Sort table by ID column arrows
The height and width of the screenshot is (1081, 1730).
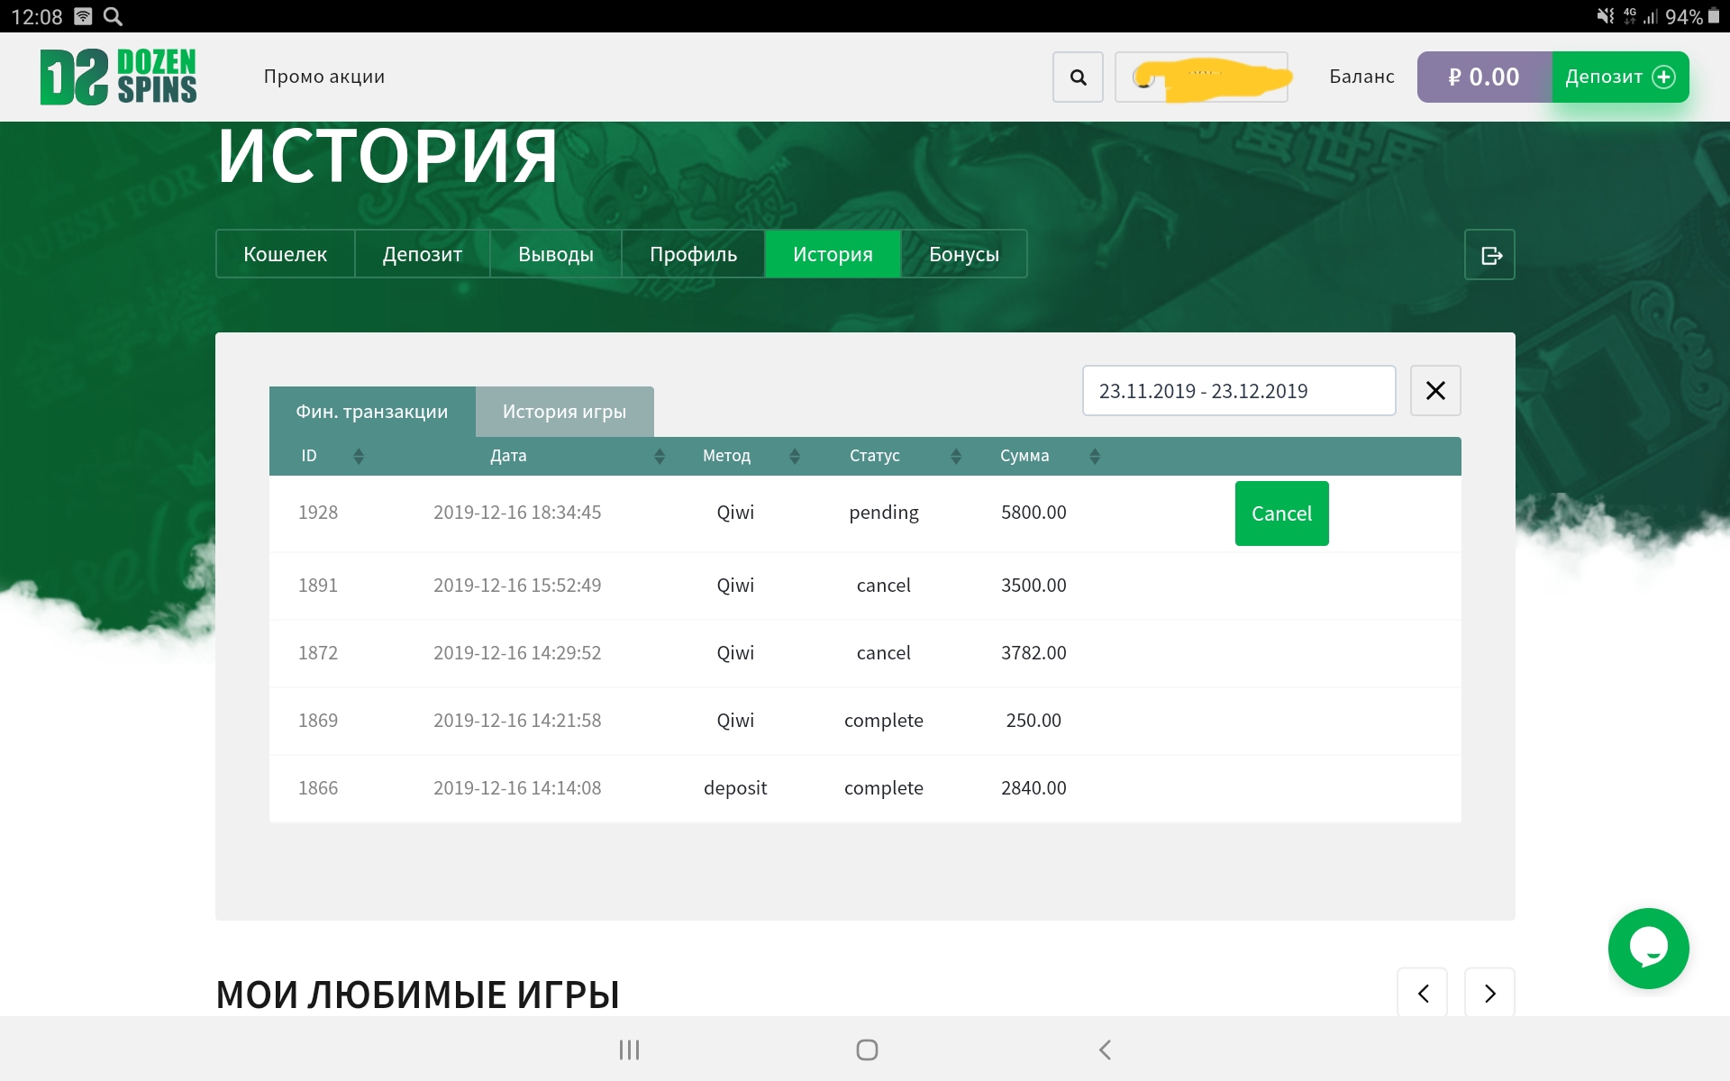coord(359,457)
